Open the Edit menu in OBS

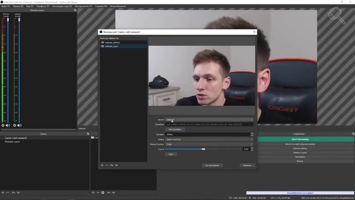pos(18,6)
